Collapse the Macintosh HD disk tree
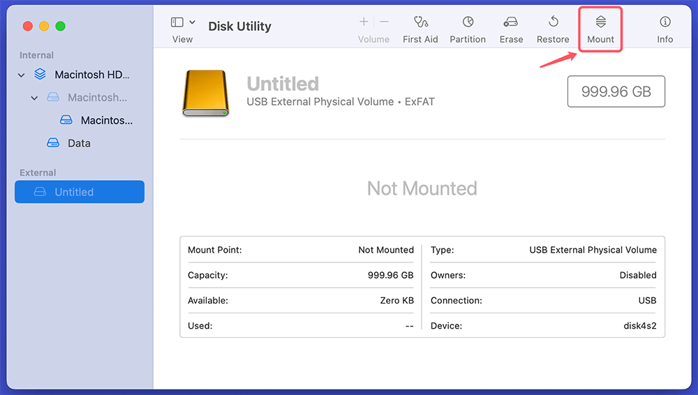The width and height of the screenshot is (698, 395). point(22,75)
